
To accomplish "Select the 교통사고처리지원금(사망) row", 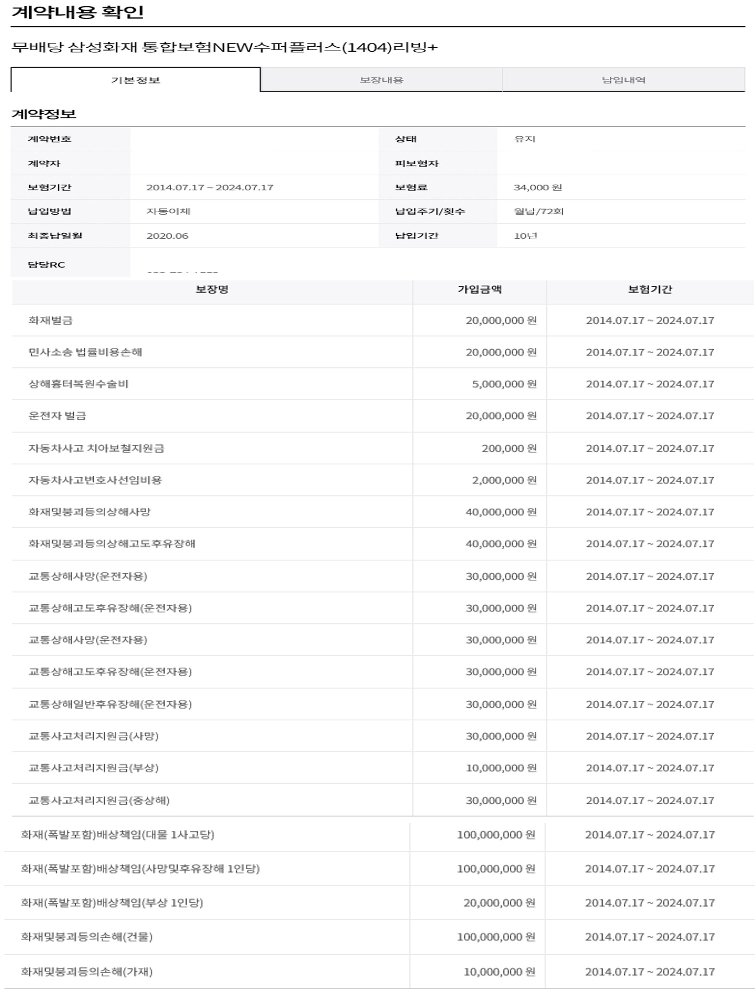I will [383, 736].
